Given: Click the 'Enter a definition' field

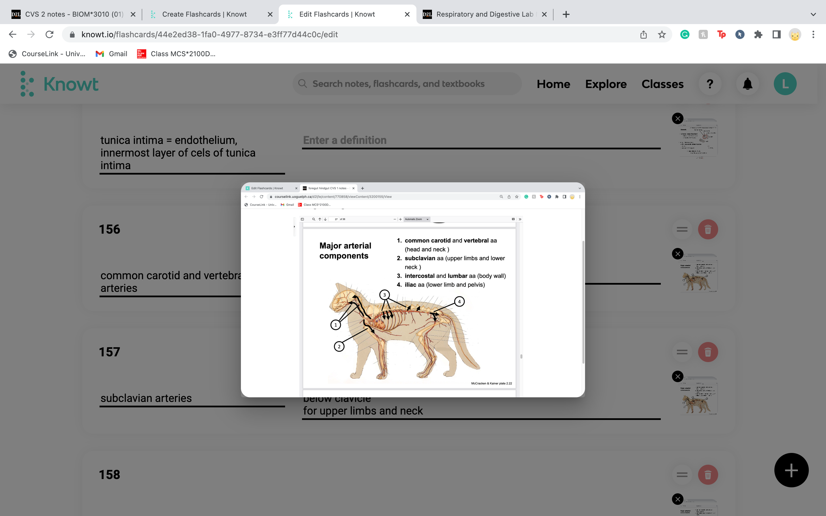Looking at the screenshot, I should click(481, 140).
